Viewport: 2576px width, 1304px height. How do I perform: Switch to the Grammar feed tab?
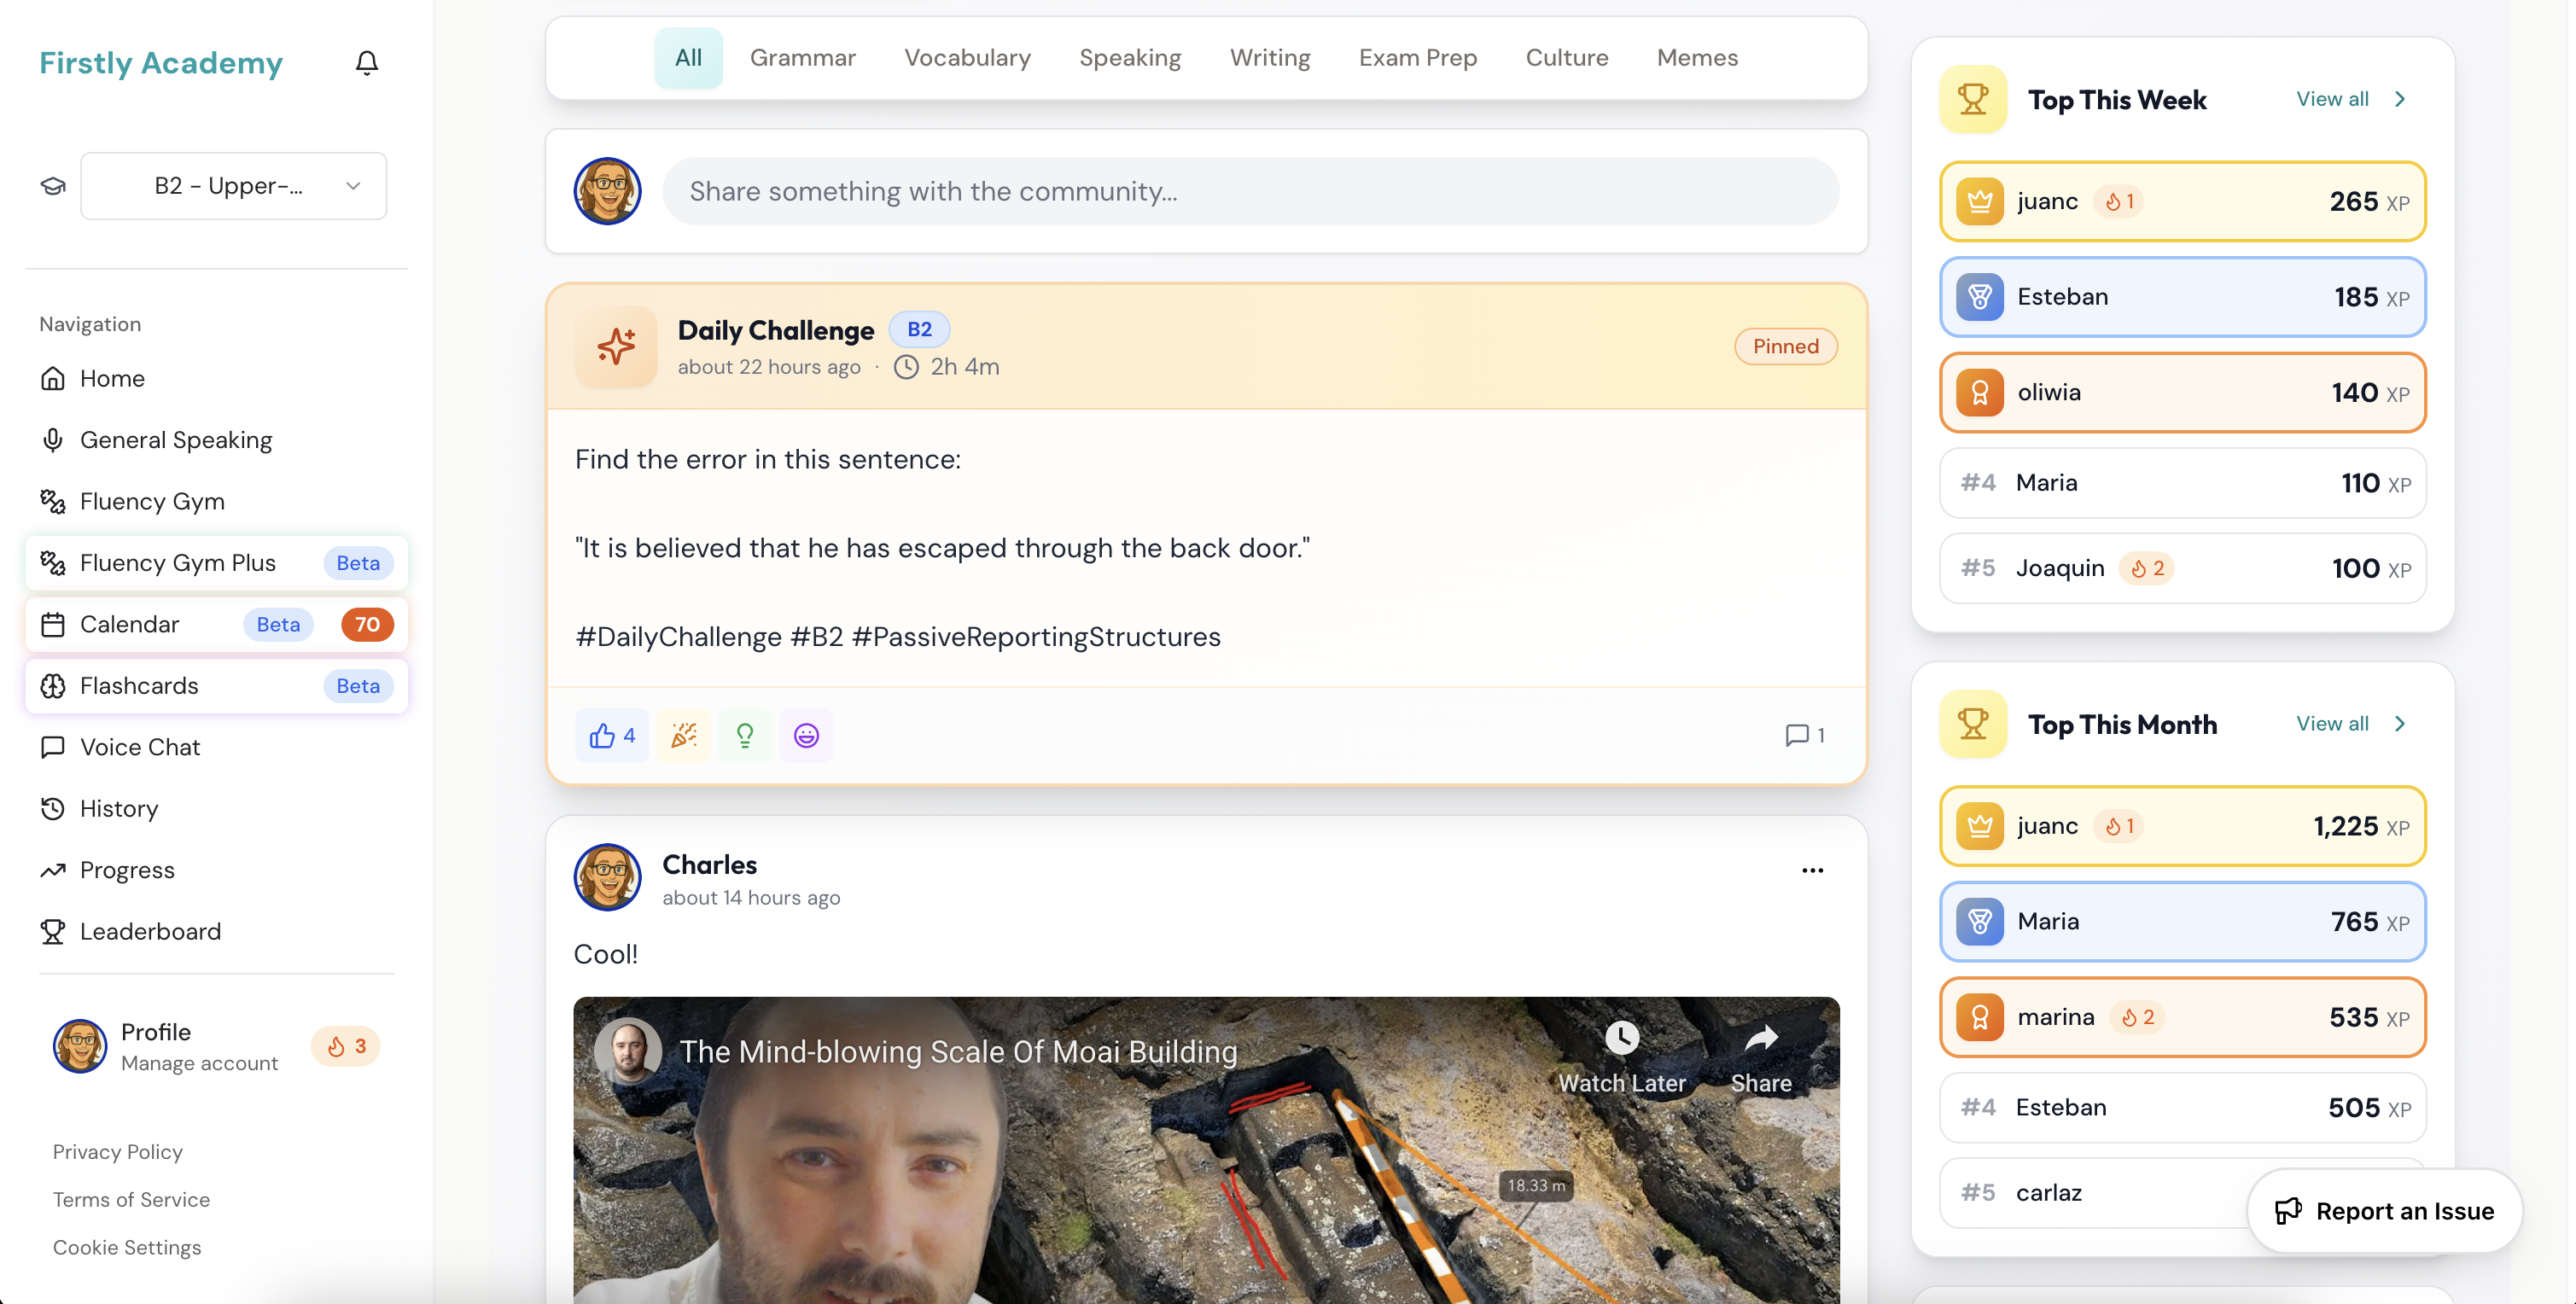(803, 57)
